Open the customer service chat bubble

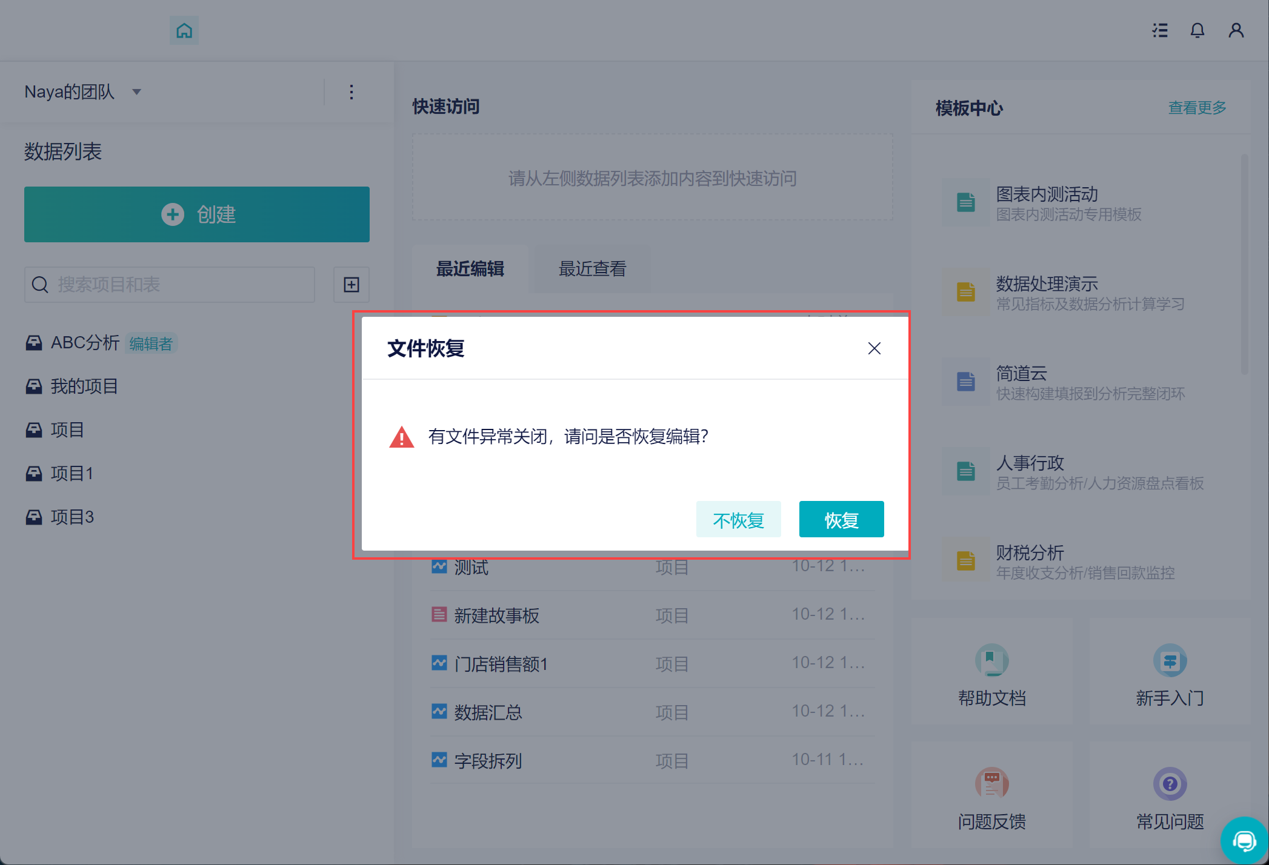(x=1244, y=840)
